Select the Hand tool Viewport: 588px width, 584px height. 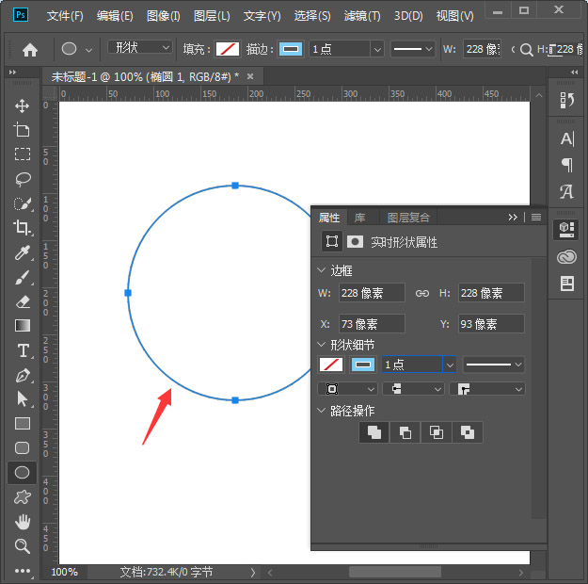click(23, 522)
